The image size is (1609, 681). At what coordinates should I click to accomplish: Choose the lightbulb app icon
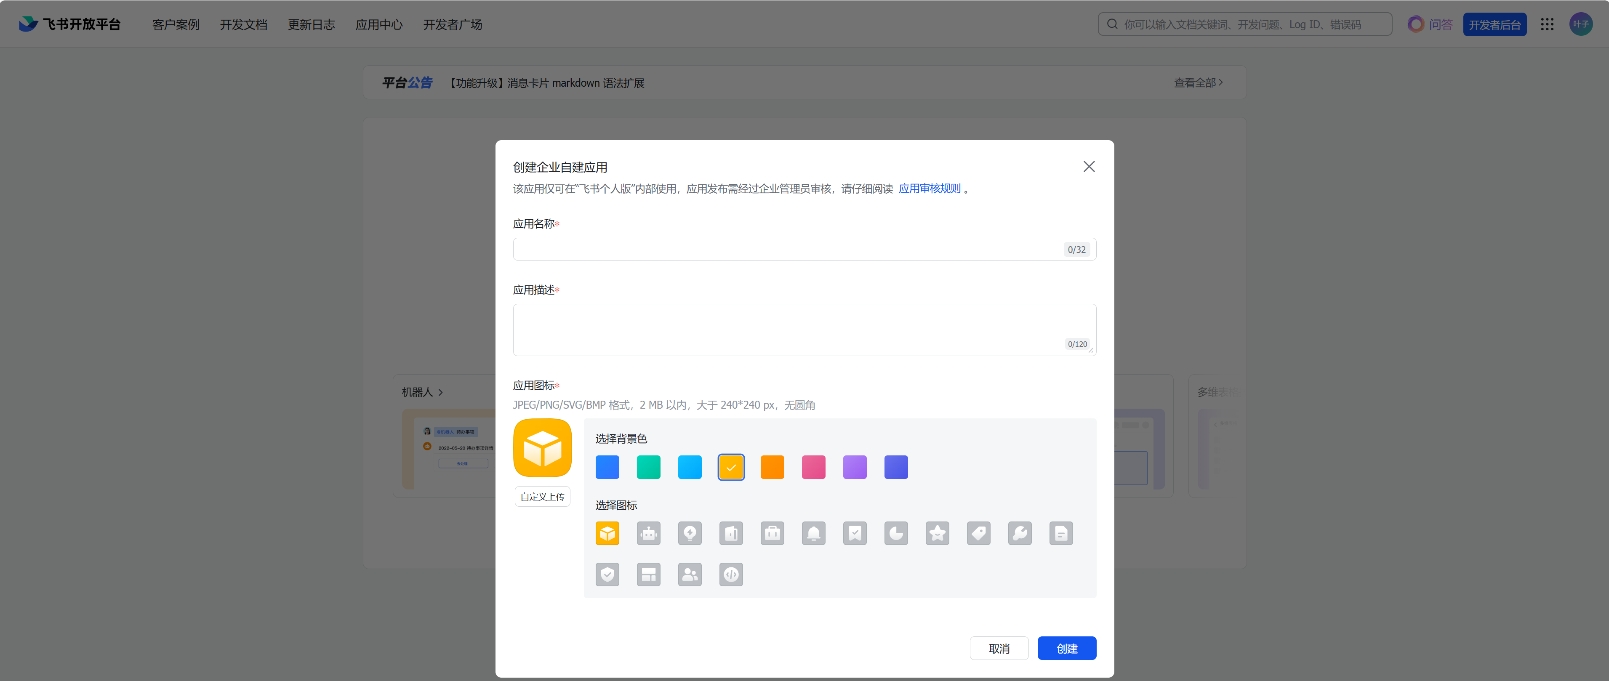coord(690,534)
